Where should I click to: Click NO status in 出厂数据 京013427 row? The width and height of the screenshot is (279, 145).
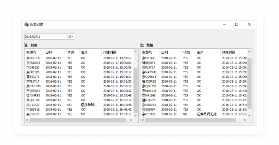click(x=185, y=114)
